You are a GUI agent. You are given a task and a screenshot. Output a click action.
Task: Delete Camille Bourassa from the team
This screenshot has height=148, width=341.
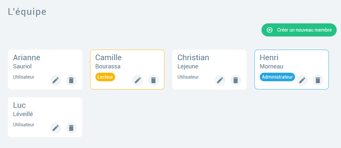click(x=154, y=80)
